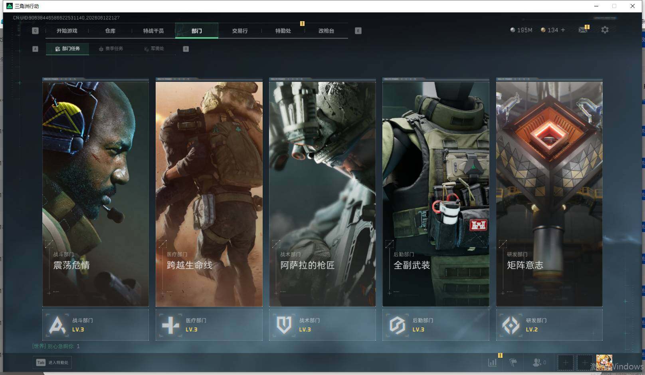Select the 研发部门 LV.2 label
This screenshot has height=375, width=645.
[x=532, y=330]
